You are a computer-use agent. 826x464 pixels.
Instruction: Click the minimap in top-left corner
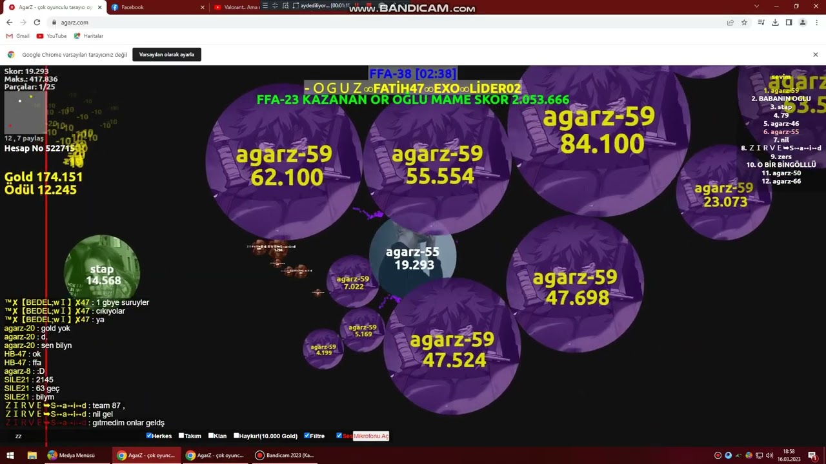tap(25, 112)
